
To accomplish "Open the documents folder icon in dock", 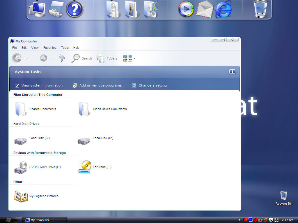I will [113, 10].
